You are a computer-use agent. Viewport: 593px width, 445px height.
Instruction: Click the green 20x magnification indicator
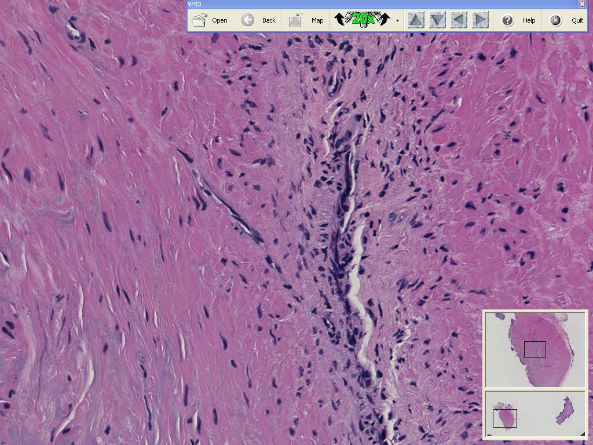pos(363,19)
